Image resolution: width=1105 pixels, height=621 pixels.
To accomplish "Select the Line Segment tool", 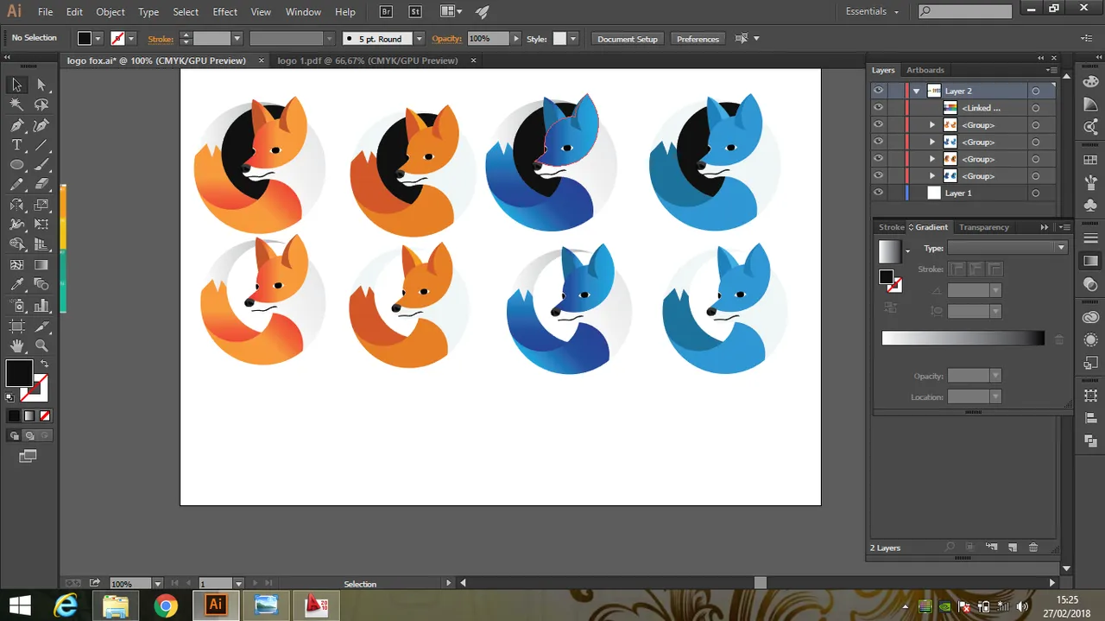I will [41, 145].
